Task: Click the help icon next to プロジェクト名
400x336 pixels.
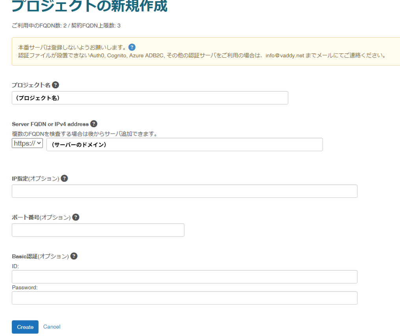Action: (x=55, y=85)
